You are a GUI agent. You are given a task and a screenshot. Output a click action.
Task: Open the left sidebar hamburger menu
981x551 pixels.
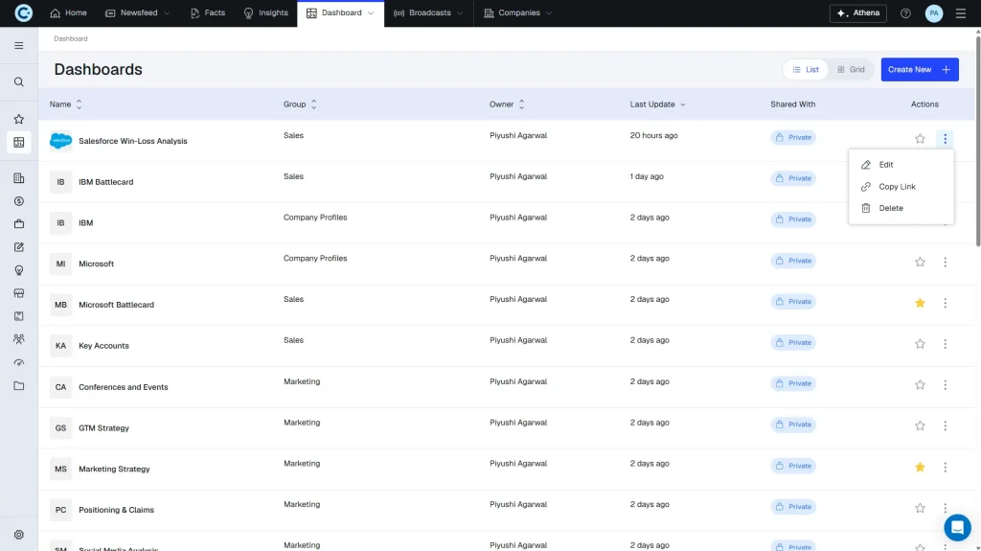(19, 45)
